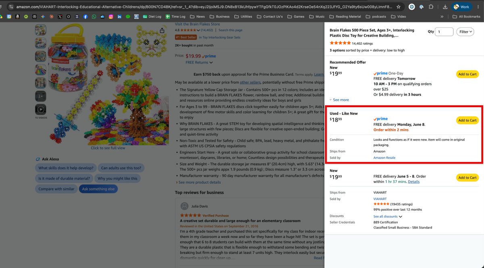This screenshot has width=484, height=268.
Task: View site information icon in address bar
Action: 11,7
